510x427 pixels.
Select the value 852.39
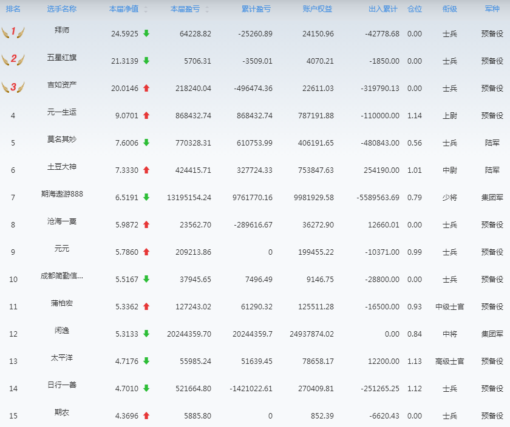tap(322, 416)
